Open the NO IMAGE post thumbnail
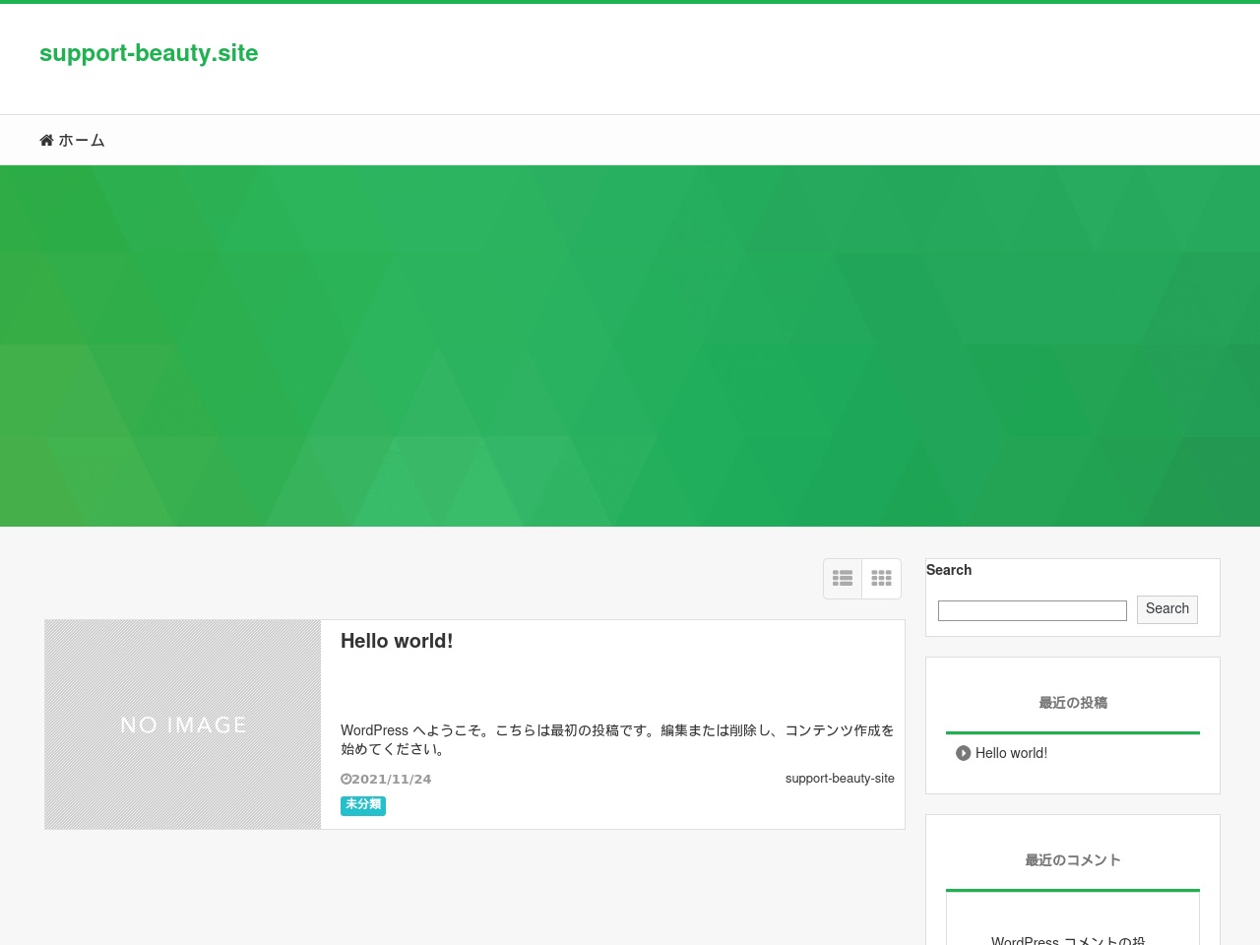1260x945 pixels. (183, 724)
